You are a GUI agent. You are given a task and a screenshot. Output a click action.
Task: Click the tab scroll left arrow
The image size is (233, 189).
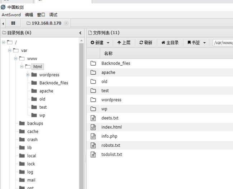(x=3, y=24)
